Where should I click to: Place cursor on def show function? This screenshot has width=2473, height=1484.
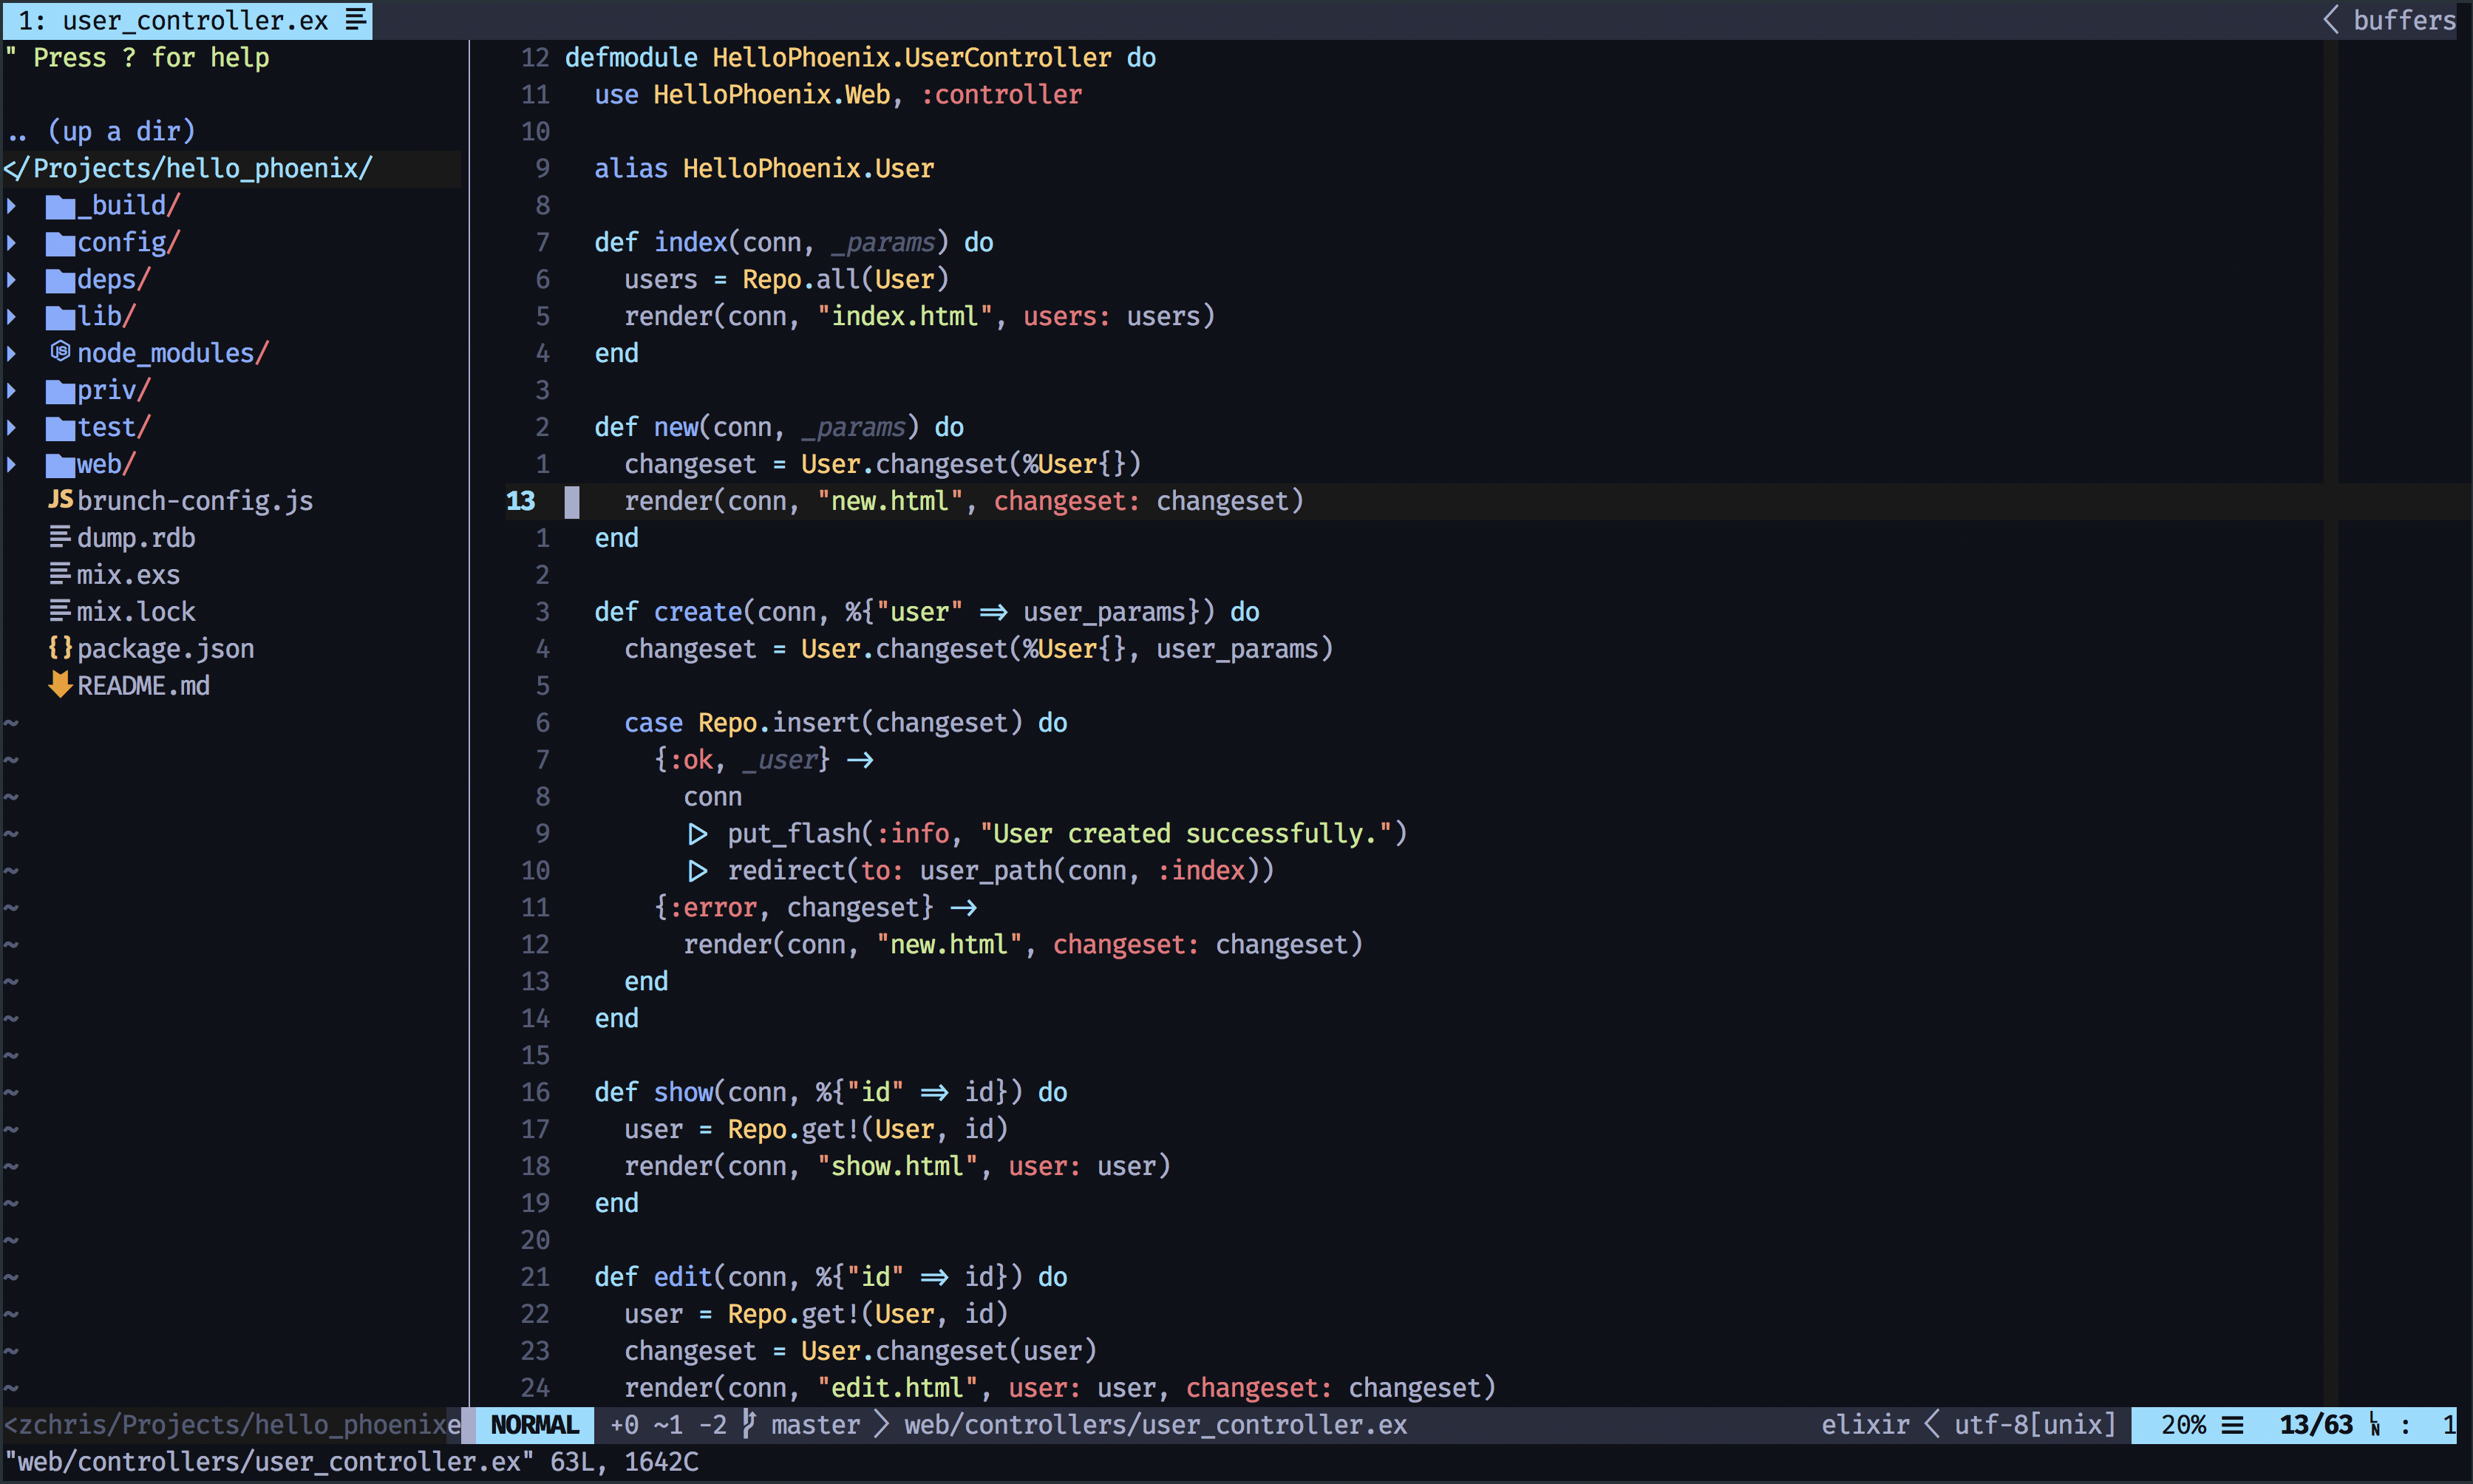point(831,1092)
